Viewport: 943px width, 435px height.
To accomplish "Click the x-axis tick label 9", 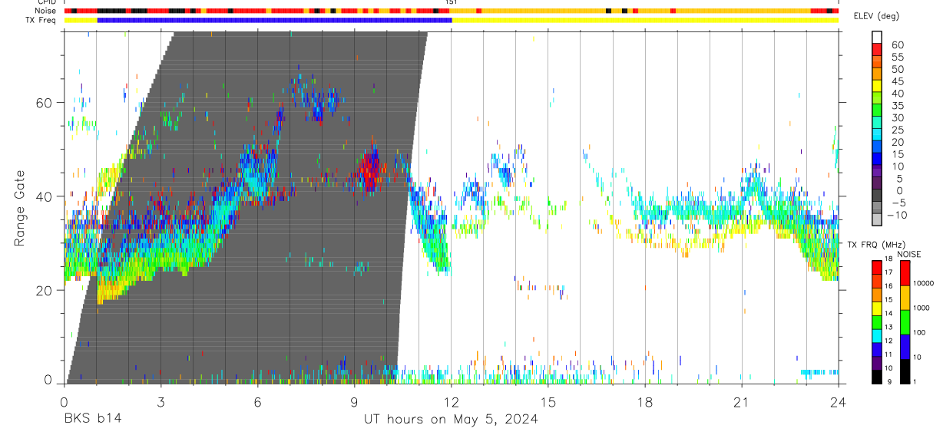I will pyautogui.click(x=354, y=402).
